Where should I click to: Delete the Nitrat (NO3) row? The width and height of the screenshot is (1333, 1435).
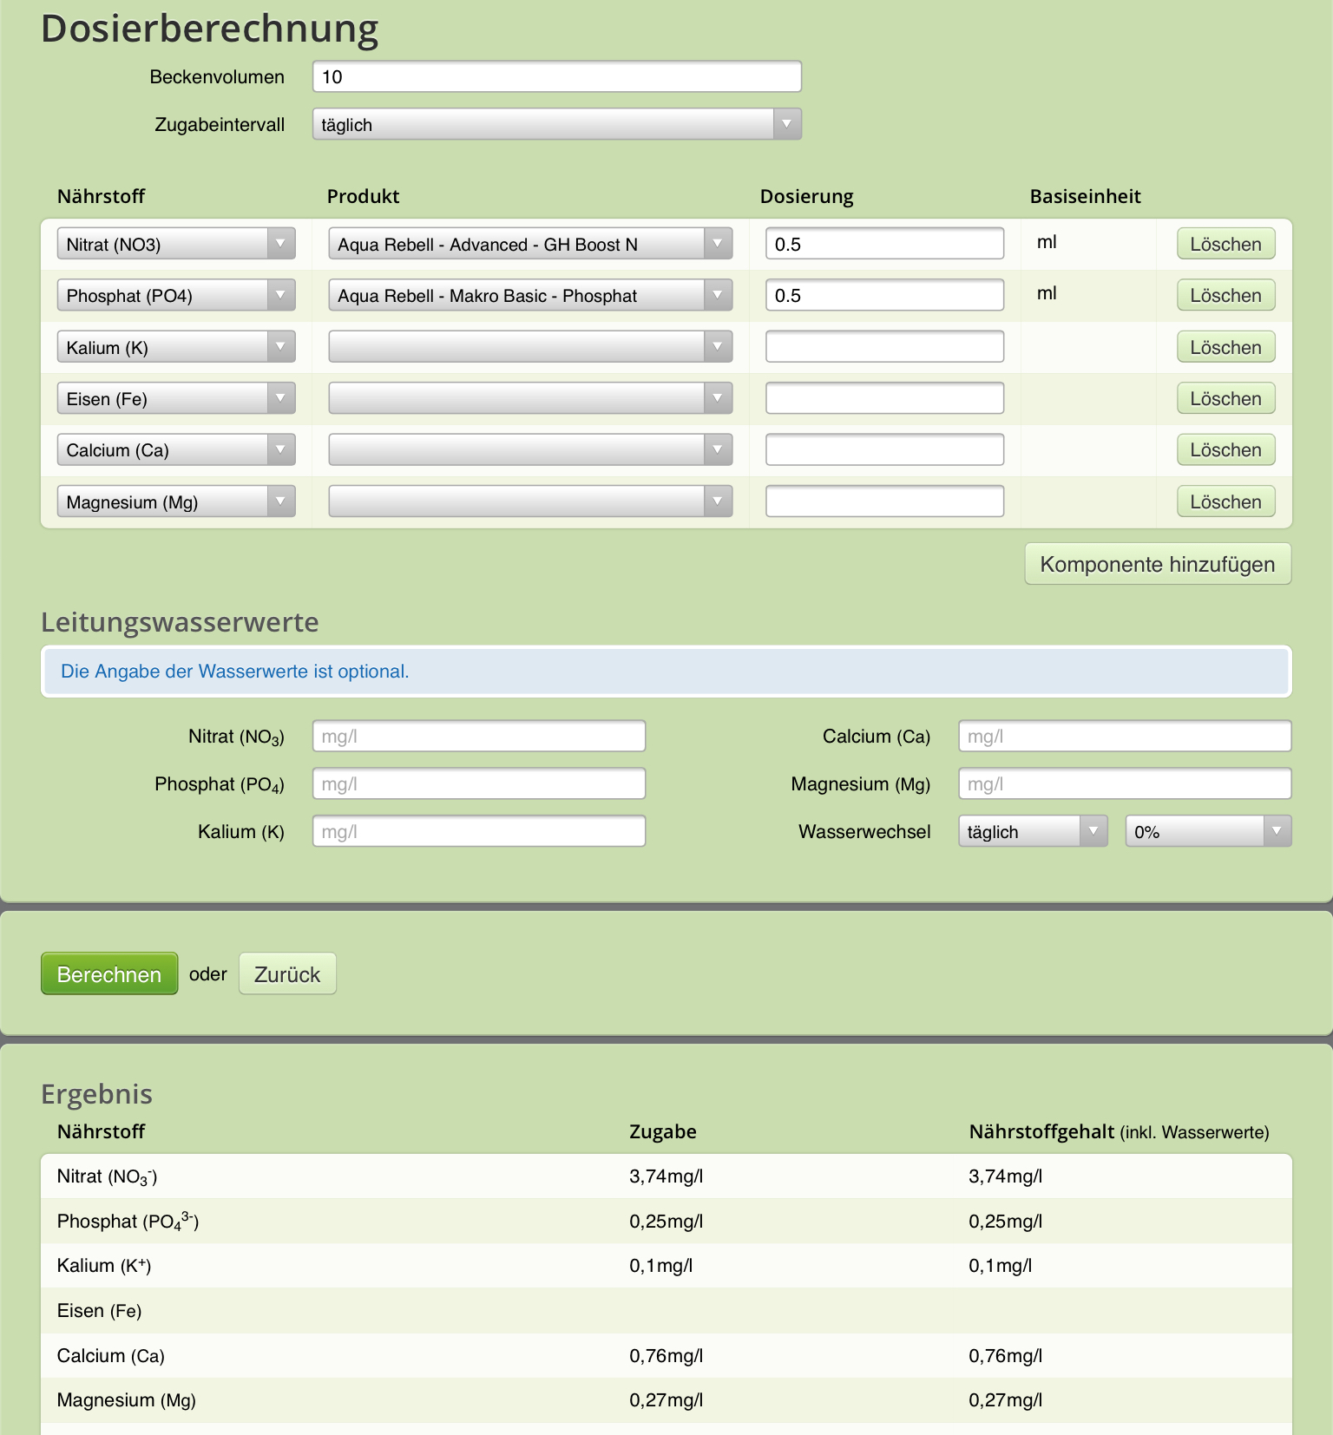(1225, 244)
